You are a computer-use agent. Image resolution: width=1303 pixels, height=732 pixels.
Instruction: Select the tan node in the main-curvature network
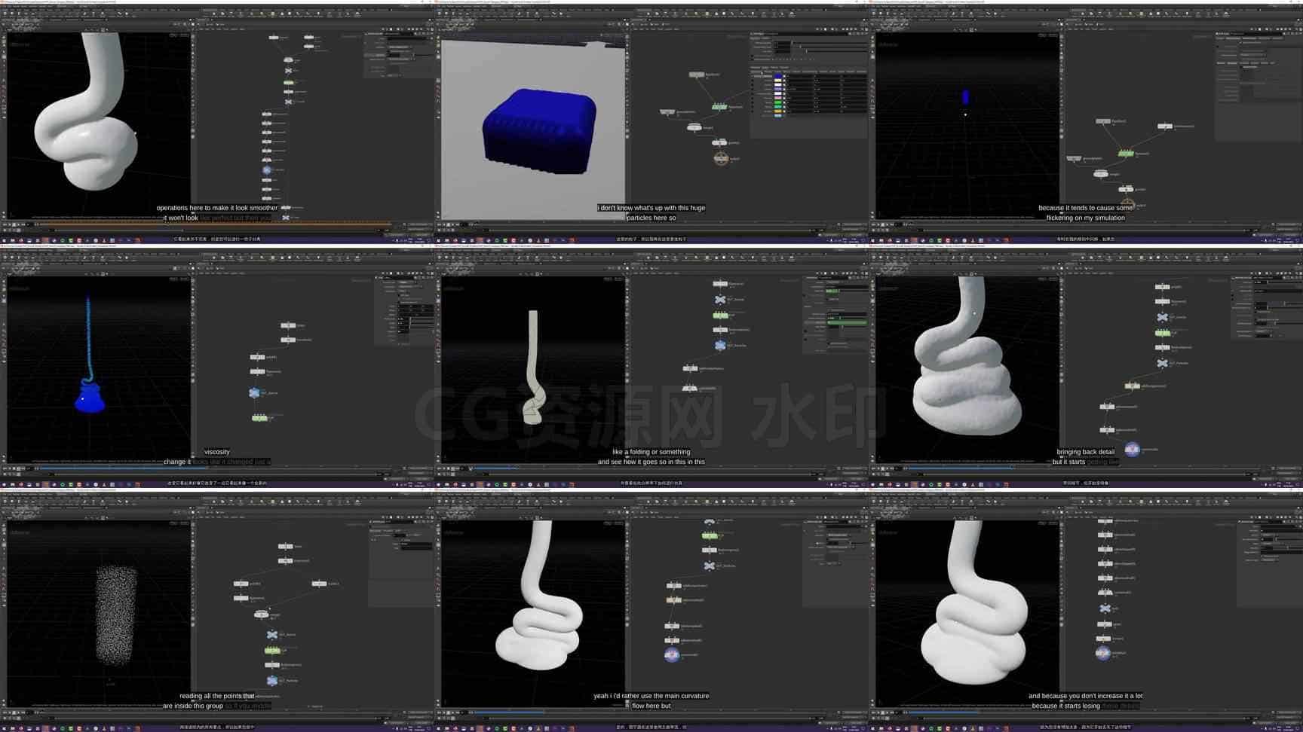point(673,600)
